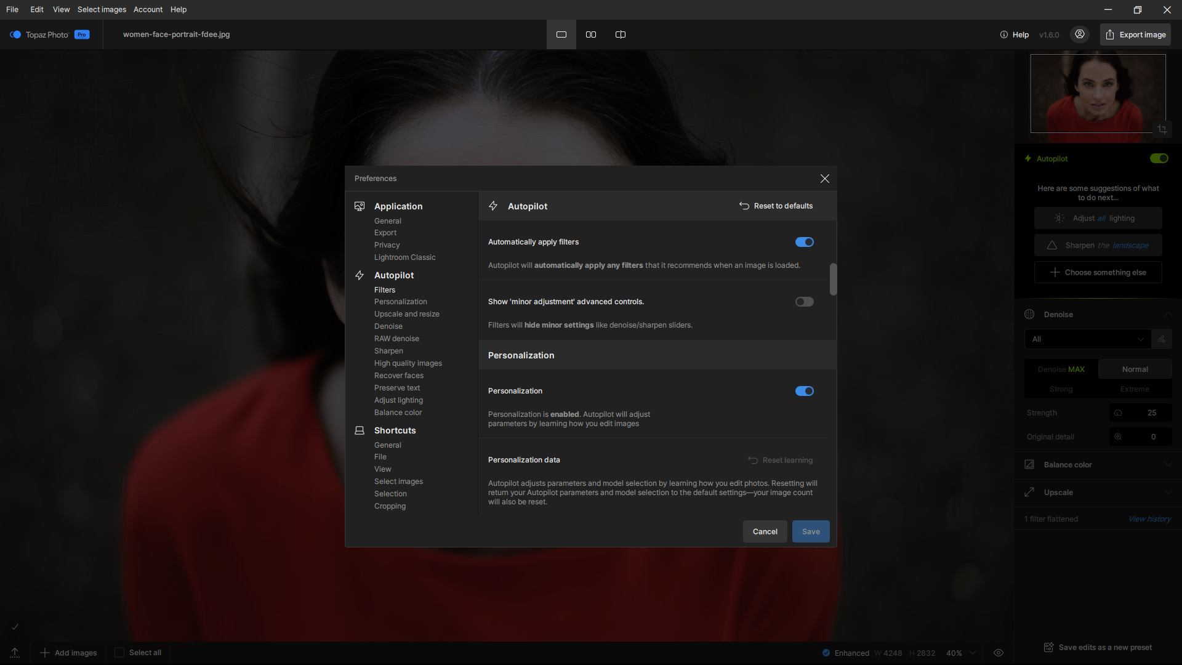Open the Account menu
1182x665 pixels.
pos(148,9)
